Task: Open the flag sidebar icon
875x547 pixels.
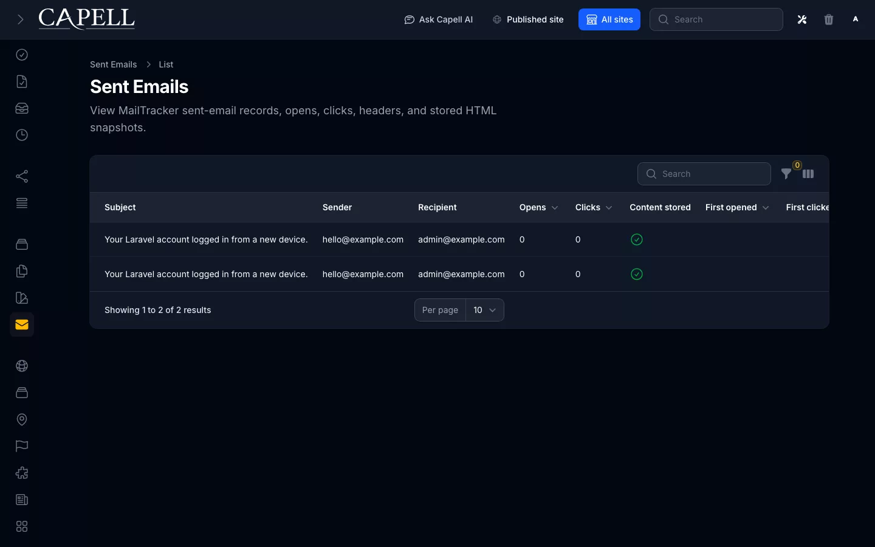Action: (x=22, y=446)
